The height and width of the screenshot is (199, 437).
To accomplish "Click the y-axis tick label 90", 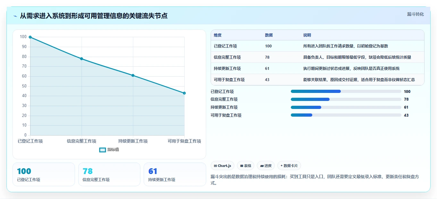I will click(x=24, y=47).
